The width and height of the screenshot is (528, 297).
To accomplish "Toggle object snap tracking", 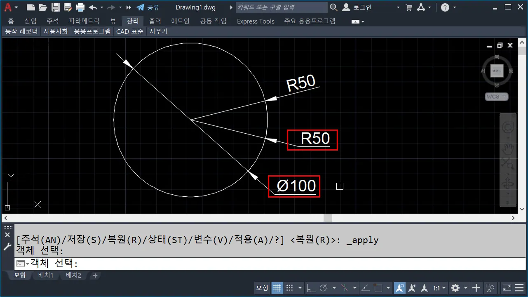I will point(365,288).
